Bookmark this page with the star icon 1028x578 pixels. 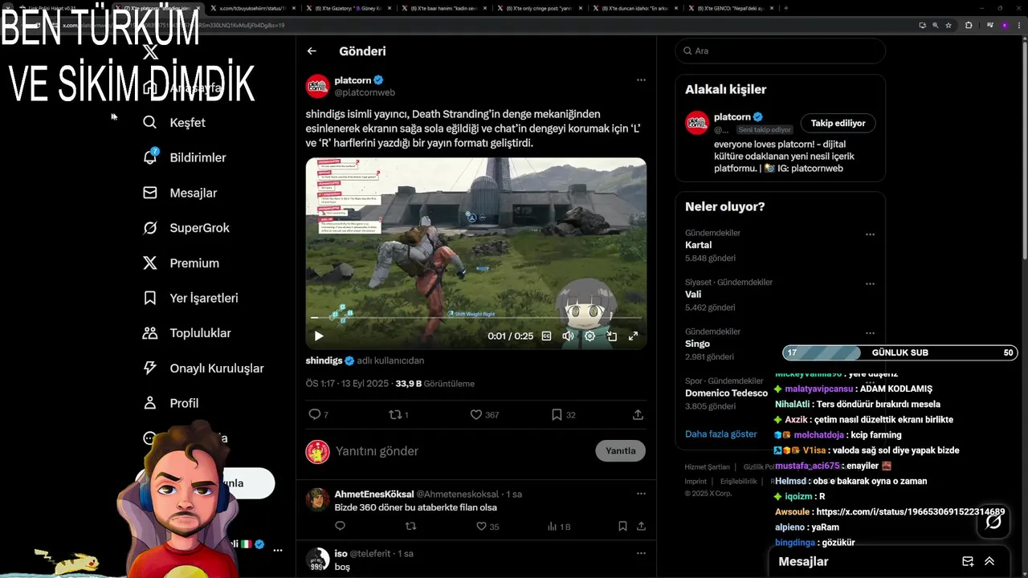pos(948,25)
